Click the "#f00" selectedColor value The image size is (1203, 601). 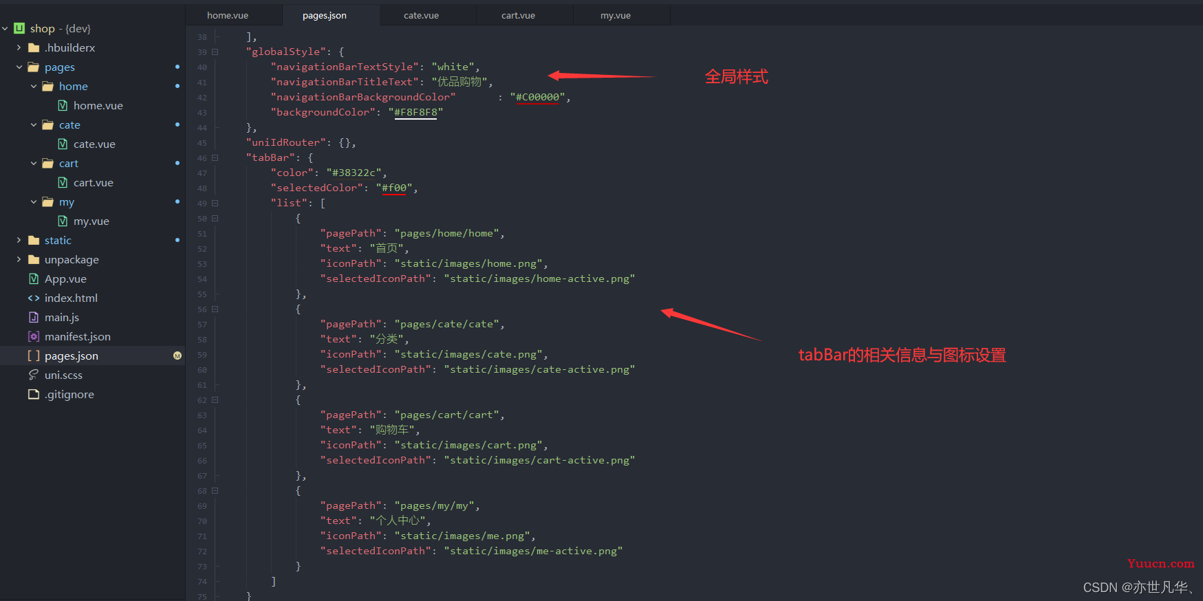(394, 188)
